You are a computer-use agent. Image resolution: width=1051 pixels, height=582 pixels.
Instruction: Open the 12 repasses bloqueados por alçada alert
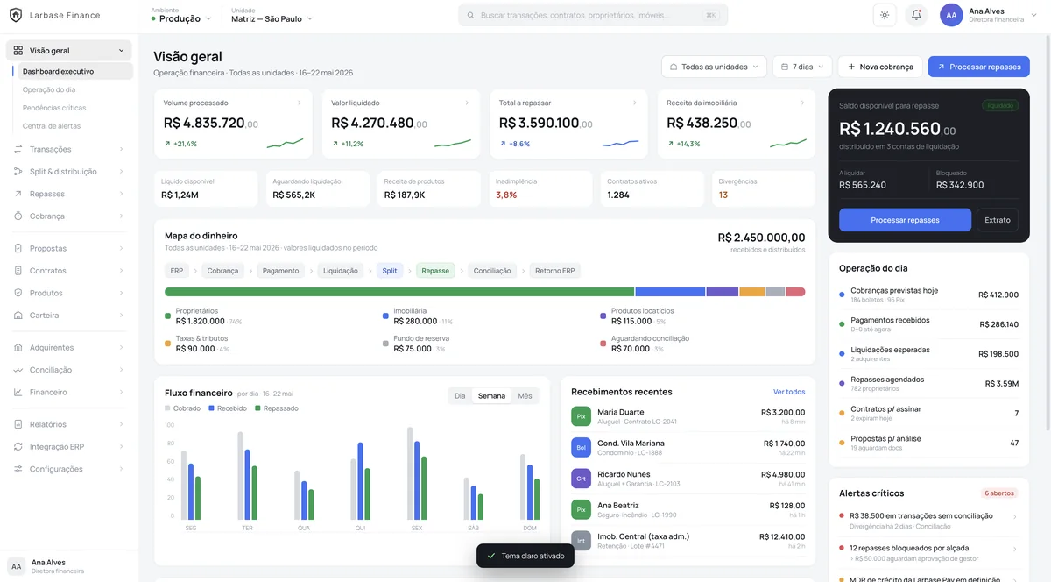tap(928, 552)
